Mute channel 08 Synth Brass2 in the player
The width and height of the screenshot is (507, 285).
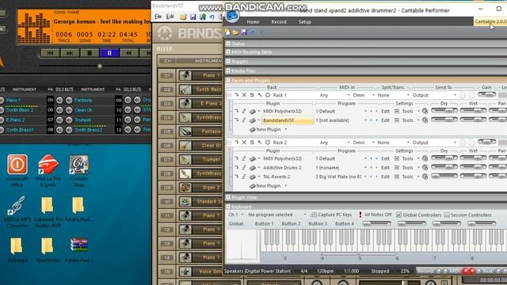pos(69,130)
